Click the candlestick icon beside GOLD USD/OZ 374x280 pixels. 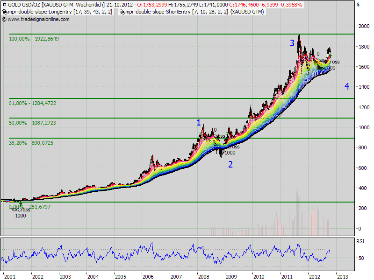[x=4, y=5]
